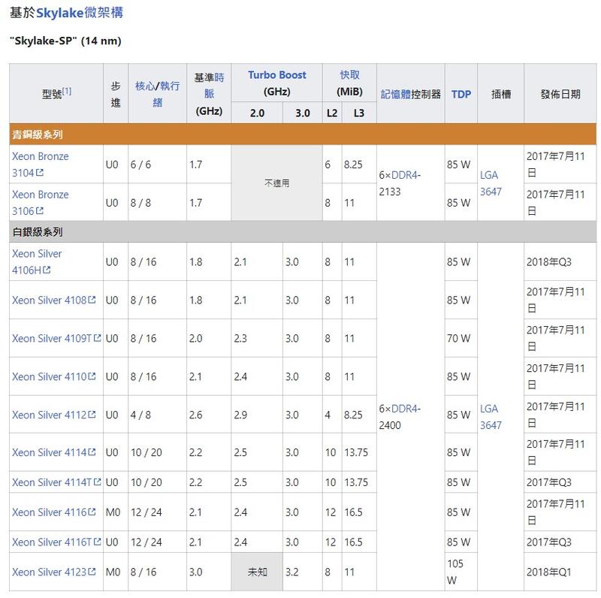Click the 4 / 8 cores cell
The image size is (601, 598).
point(157,415)
